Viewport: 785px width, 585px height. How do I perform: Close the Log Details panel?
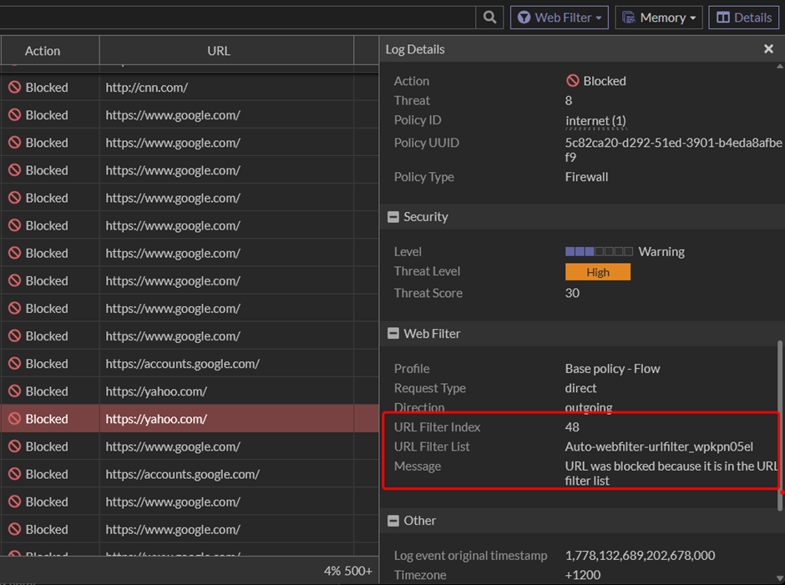[768, 49]
